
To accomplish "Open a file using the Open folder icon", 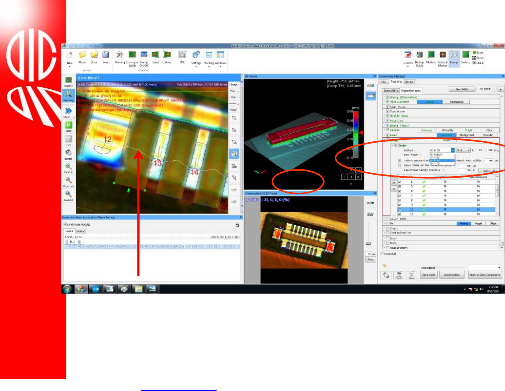I will (x=82, y=58).
